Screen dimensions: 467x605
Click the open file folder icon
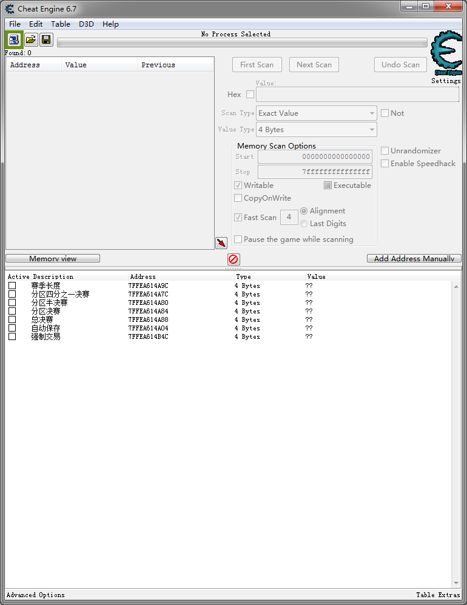31,39
